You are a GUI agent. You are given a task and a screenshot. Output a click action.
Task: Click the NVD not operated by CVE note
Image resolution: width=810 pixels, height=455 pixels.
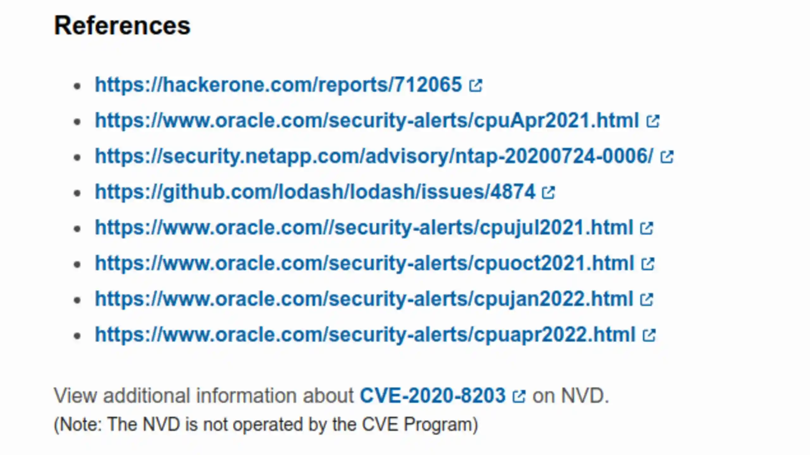point(266,424)
